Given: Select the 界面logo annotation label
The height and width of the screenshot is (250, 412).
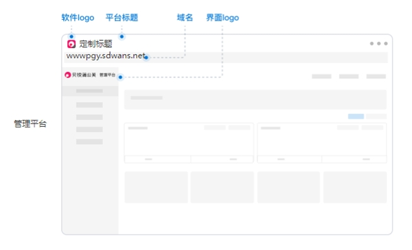Looking at the screenshot, I should coord(222,18).
